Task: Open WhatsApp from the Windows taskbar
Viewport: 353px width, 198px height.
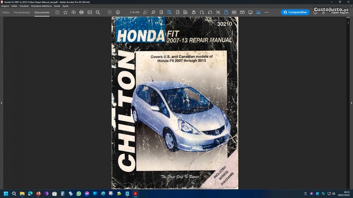Action: click(x=79, y=193)
